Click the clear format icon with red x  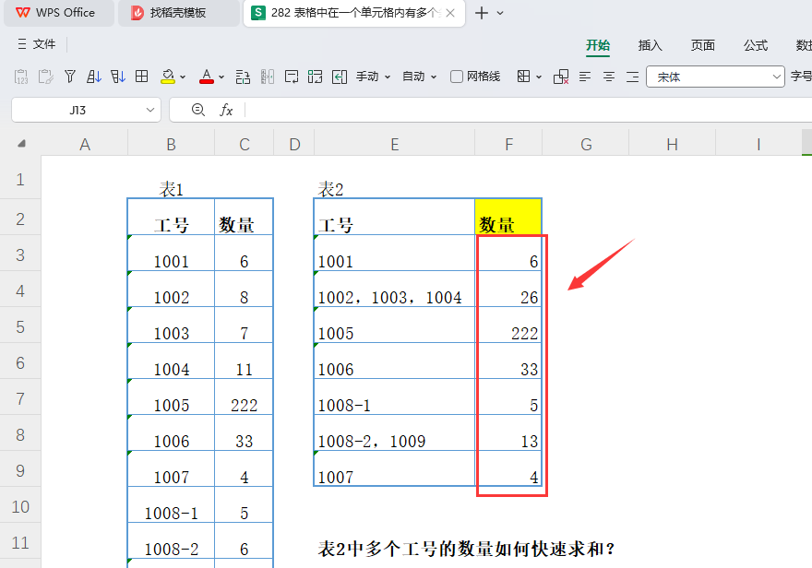(x=561, y=77)
